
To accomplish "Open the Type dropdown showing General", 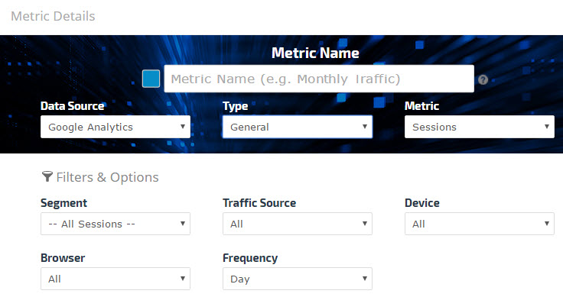I will [x=298, y=127].
